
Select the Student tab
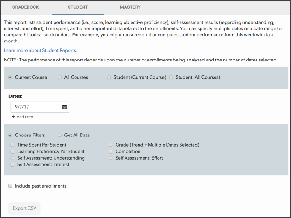(x=78, y=7)
